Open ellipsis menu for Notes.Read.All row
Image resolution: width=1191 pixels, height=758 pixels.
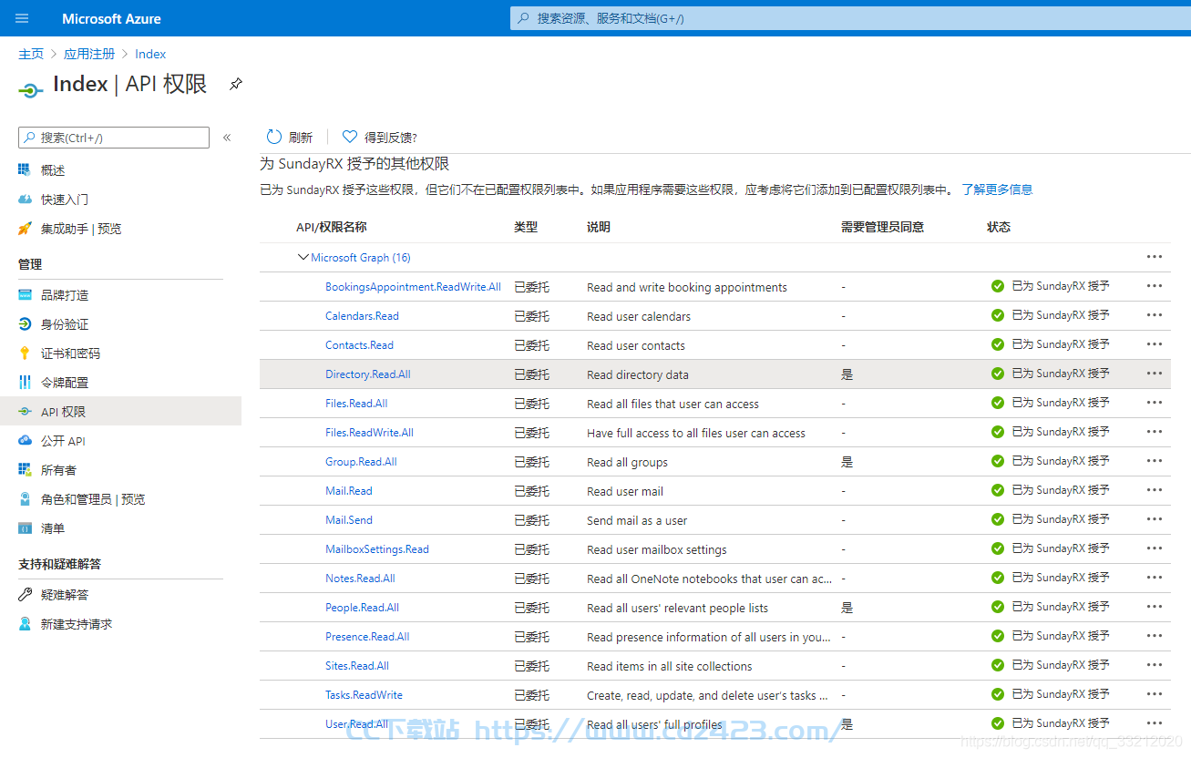point(1155,578)
